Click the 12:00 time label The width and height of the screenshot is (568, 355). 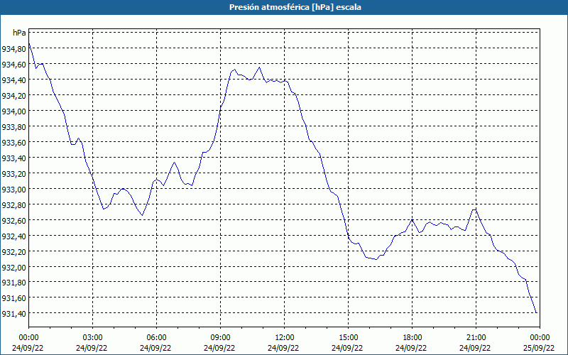[x=285, y=338]
